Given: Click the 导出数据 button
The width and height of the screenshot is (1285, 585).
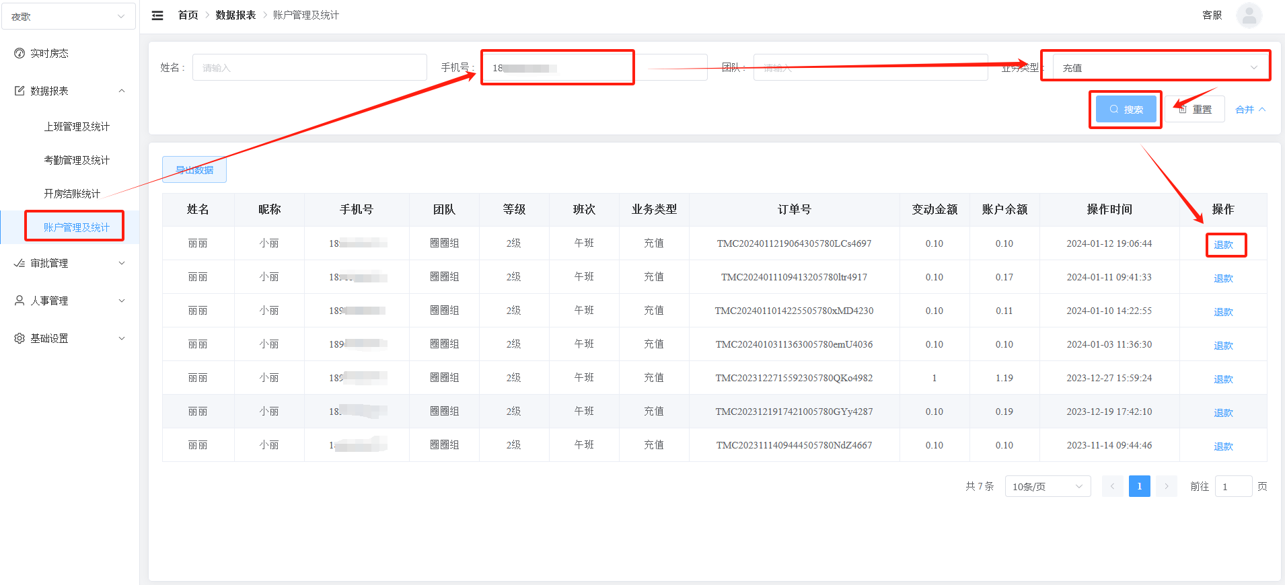Looking at the screenshot, I should click(x=194, y=169).
